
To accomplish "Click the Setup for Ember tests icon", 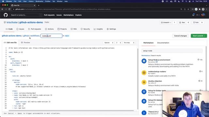I will tap(144, 92).
